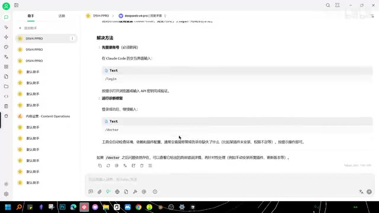This screenshot has width=379, height=213.
Task: Open the chat assistants sidebar icon
Action: (6, 17)
